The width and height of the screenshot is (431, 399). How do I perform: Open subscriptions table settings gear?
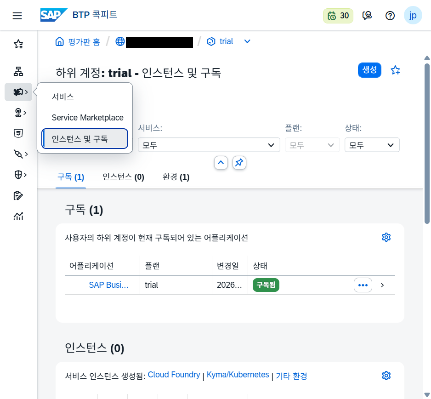click(386, 237)
